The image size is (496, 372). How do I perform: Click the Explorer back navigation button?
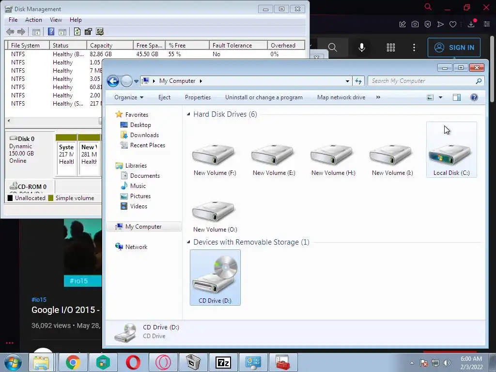pos(113,81)
